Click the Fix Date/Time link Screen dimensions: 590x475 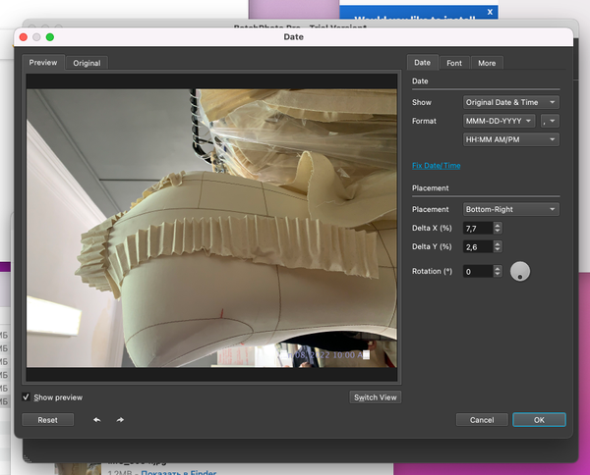click(436, 166)
